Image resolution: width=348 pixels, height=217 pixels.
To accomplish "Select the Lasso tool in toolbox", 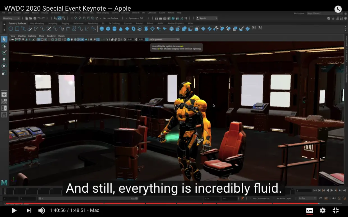I will click(4, 46).
